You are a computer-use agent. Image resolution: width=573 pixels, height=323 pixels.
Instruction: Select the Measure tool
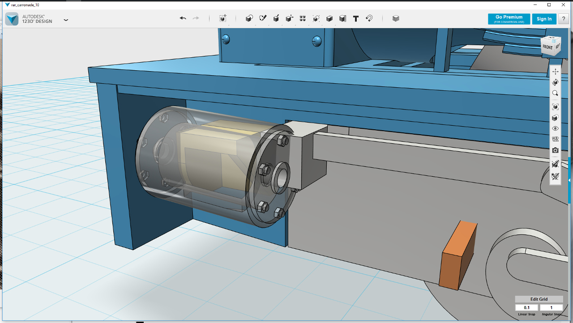(x=342, y=18)
